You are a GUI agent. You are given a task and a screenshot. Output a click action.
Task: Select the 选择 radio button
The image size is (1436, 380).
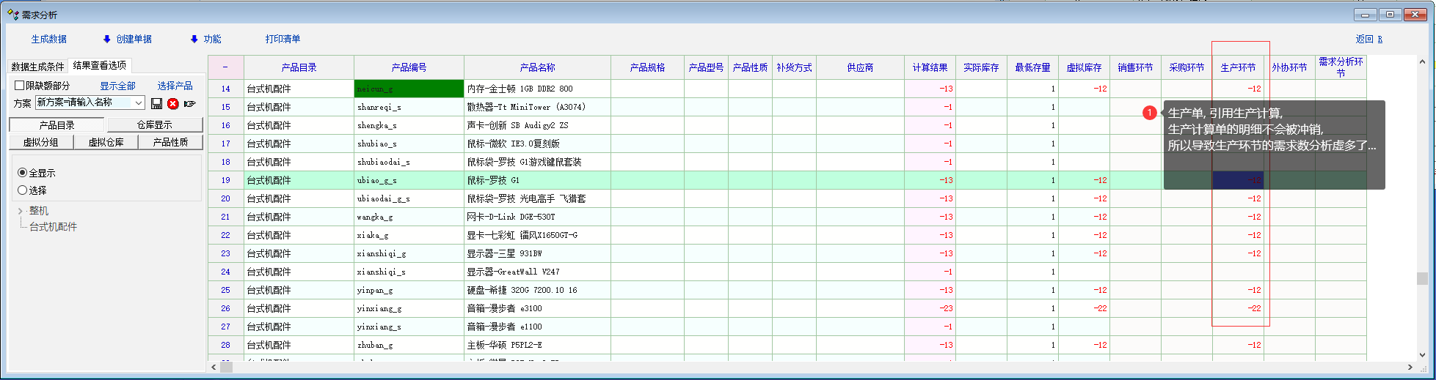pyautogui.click(x=23, y=190)
